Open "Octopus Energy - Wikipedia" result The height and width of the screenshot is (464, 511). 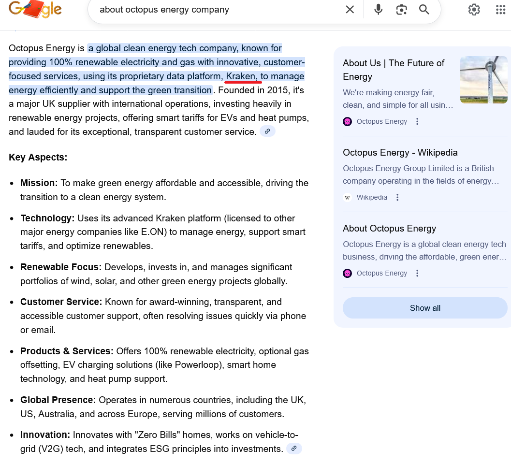tap(400, 152)
